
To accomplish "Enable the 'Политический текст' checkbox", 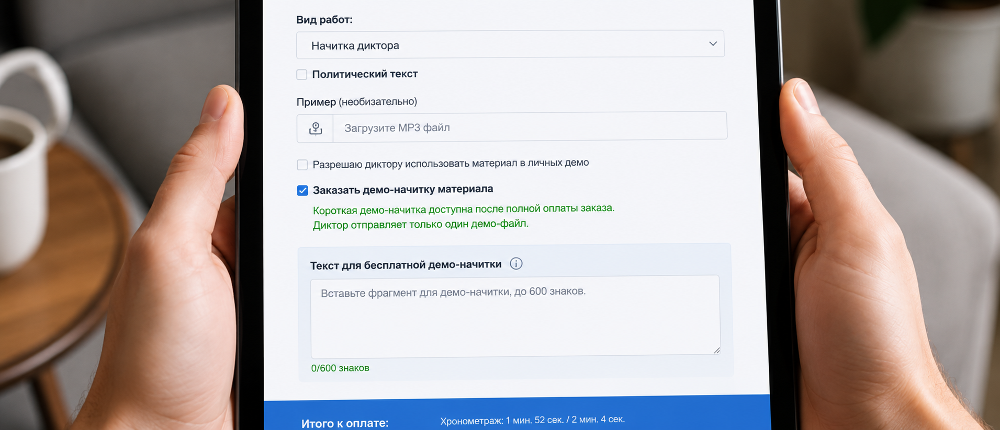I will (302, 75).
